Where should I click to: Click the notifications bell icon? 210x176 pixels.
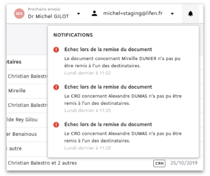[x=190, y=14]
